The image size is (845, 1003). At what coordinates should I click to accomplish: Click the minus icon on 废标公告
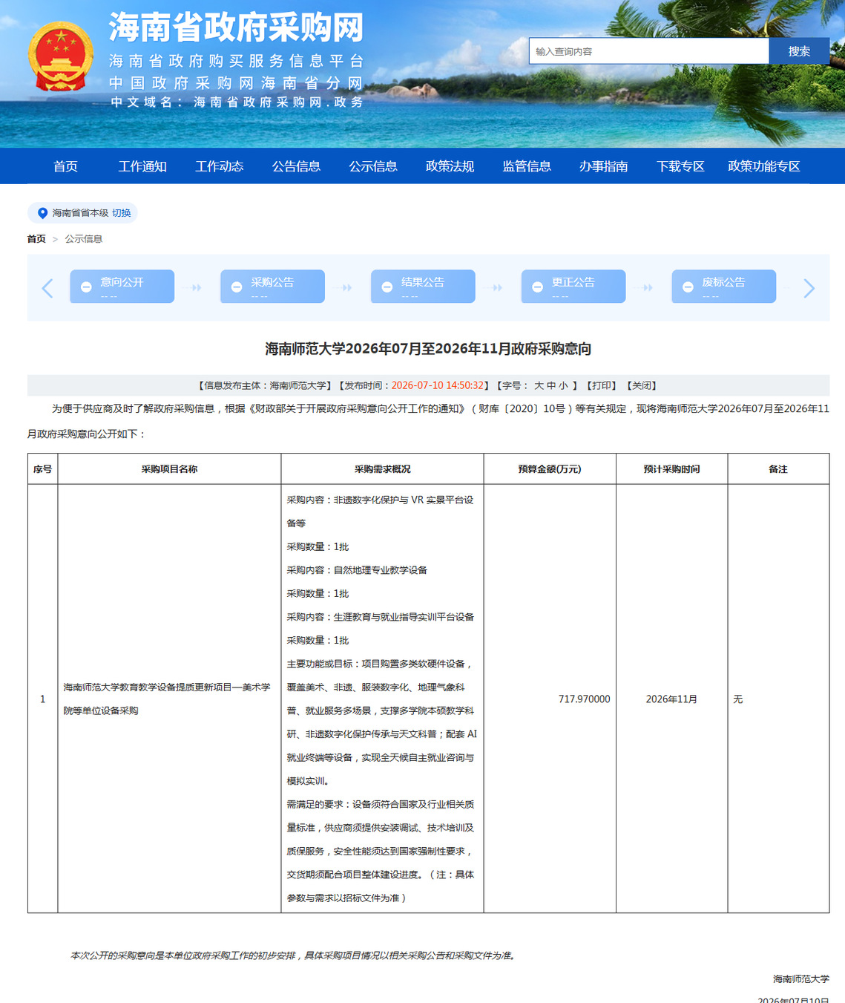tap(688, 287)
